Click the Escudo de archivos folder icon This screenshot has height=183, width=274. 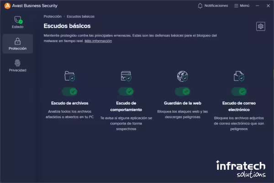(x=69, y=76)
